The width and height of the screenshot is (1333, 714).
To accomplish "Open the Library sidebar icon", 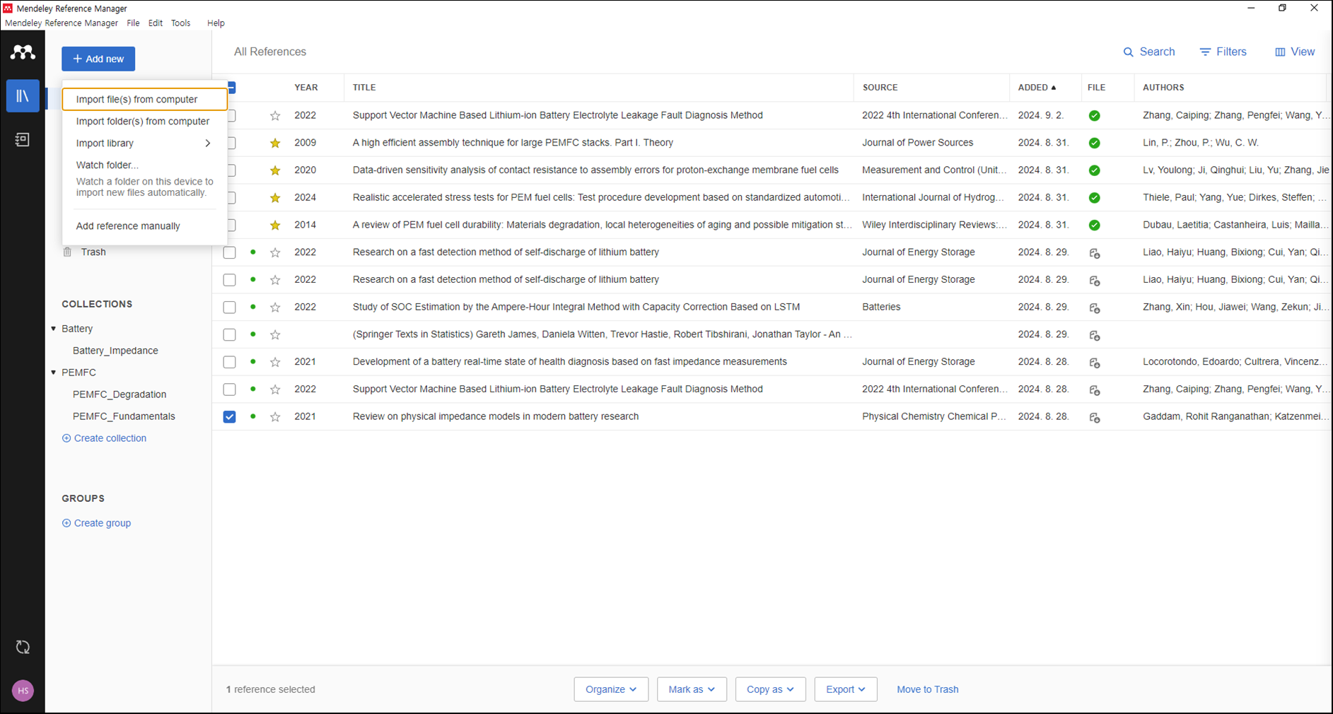I will click(23, 95).
